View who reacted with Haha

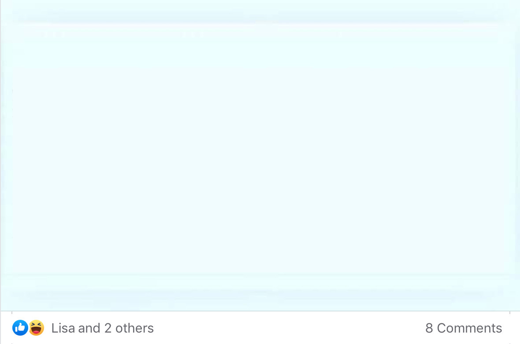coord(37,328)
